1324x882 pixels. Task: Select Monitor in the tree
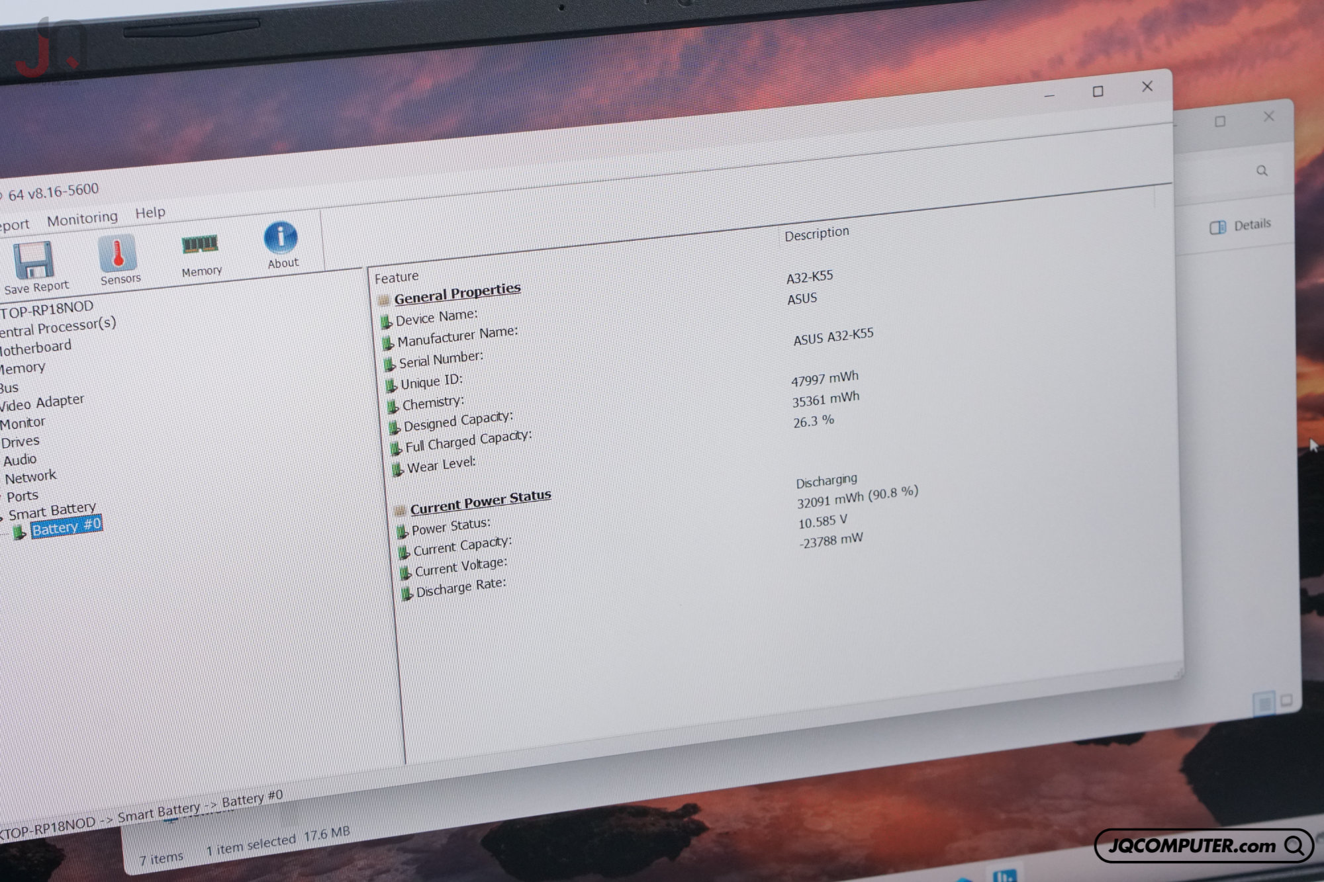coord(23,423)
